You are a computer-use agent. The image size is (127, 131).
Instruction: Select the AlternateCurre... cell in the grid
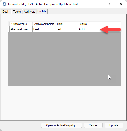21,29
